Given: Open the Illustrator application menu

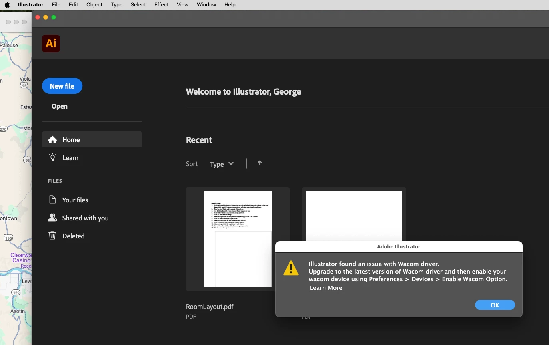Looking at the screenshot, I should [31, 5].
